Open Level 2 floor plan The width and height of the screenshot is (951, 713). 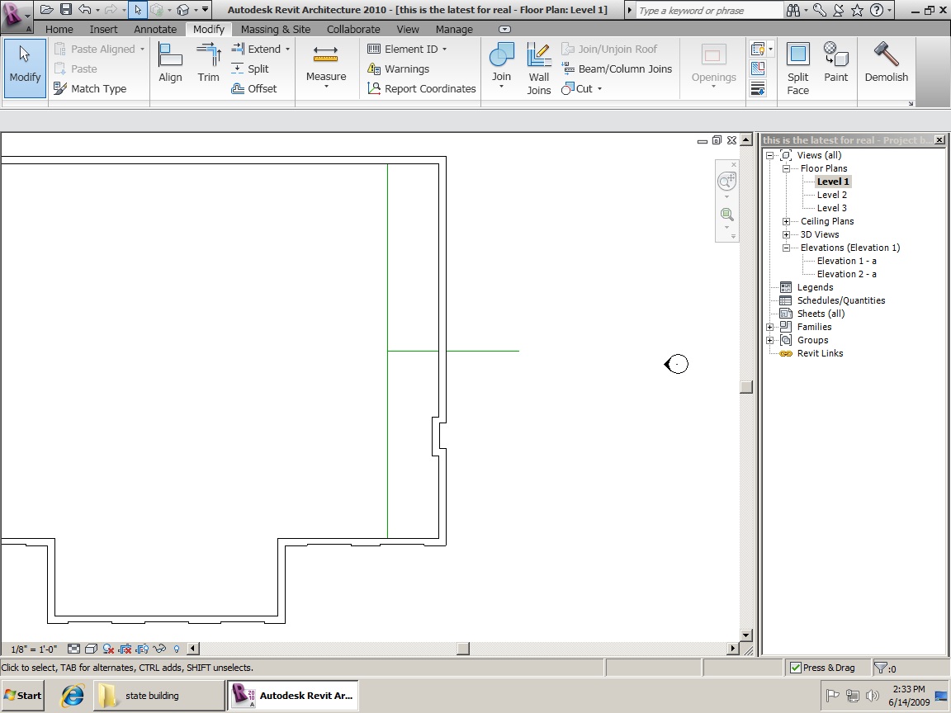tap(831, 195)
